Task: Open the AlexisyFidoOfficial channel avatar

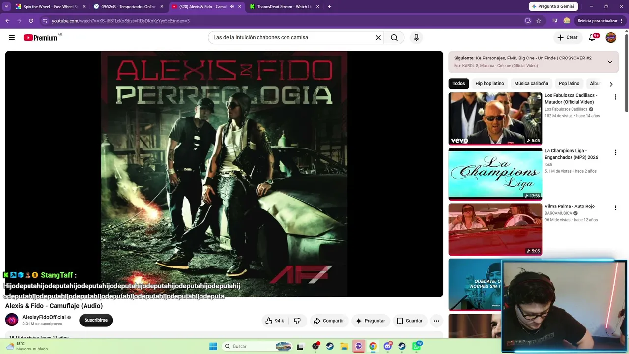Action: (x=12, y=320)
